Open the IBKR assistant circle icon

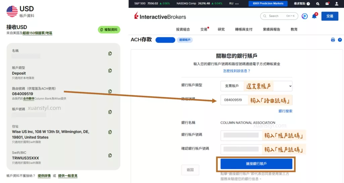pyautogui.click(x=304, y=16)
